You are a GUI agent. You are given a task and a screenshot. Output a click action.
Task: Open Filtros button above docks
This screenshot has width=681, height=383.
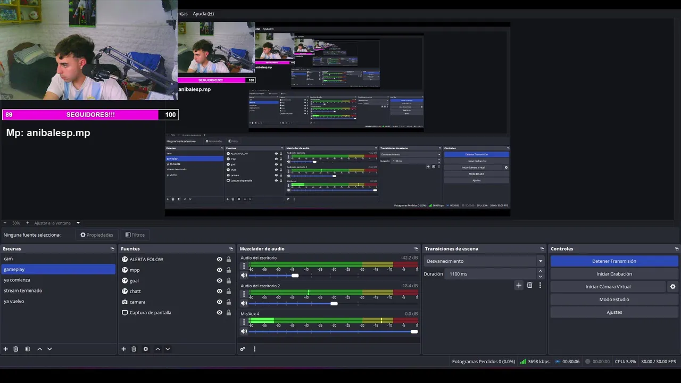tap(135, 235)
